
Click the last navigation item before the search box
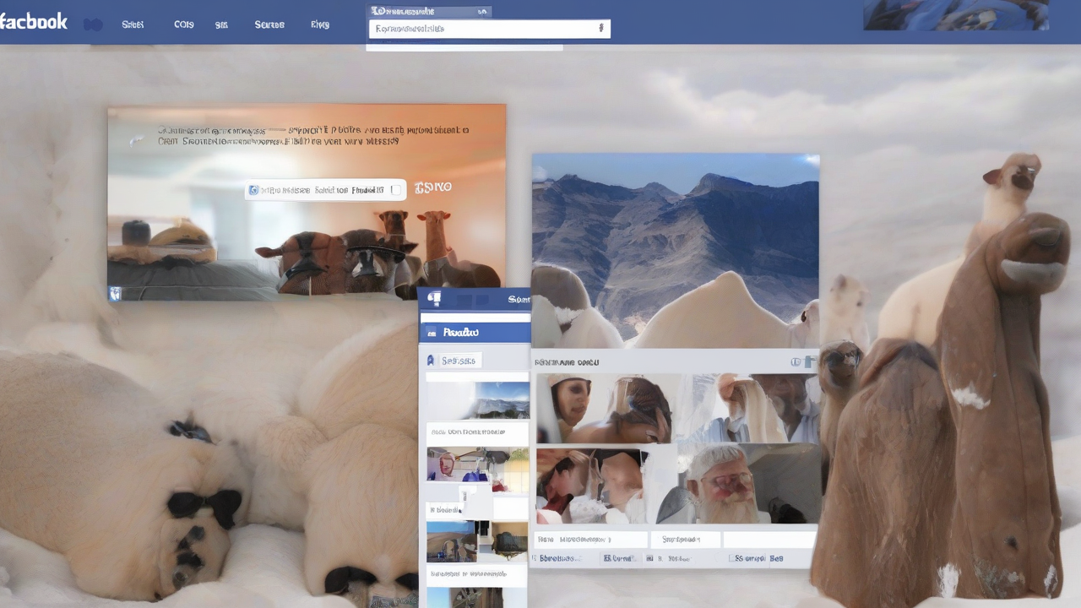(x=320, y=24)
